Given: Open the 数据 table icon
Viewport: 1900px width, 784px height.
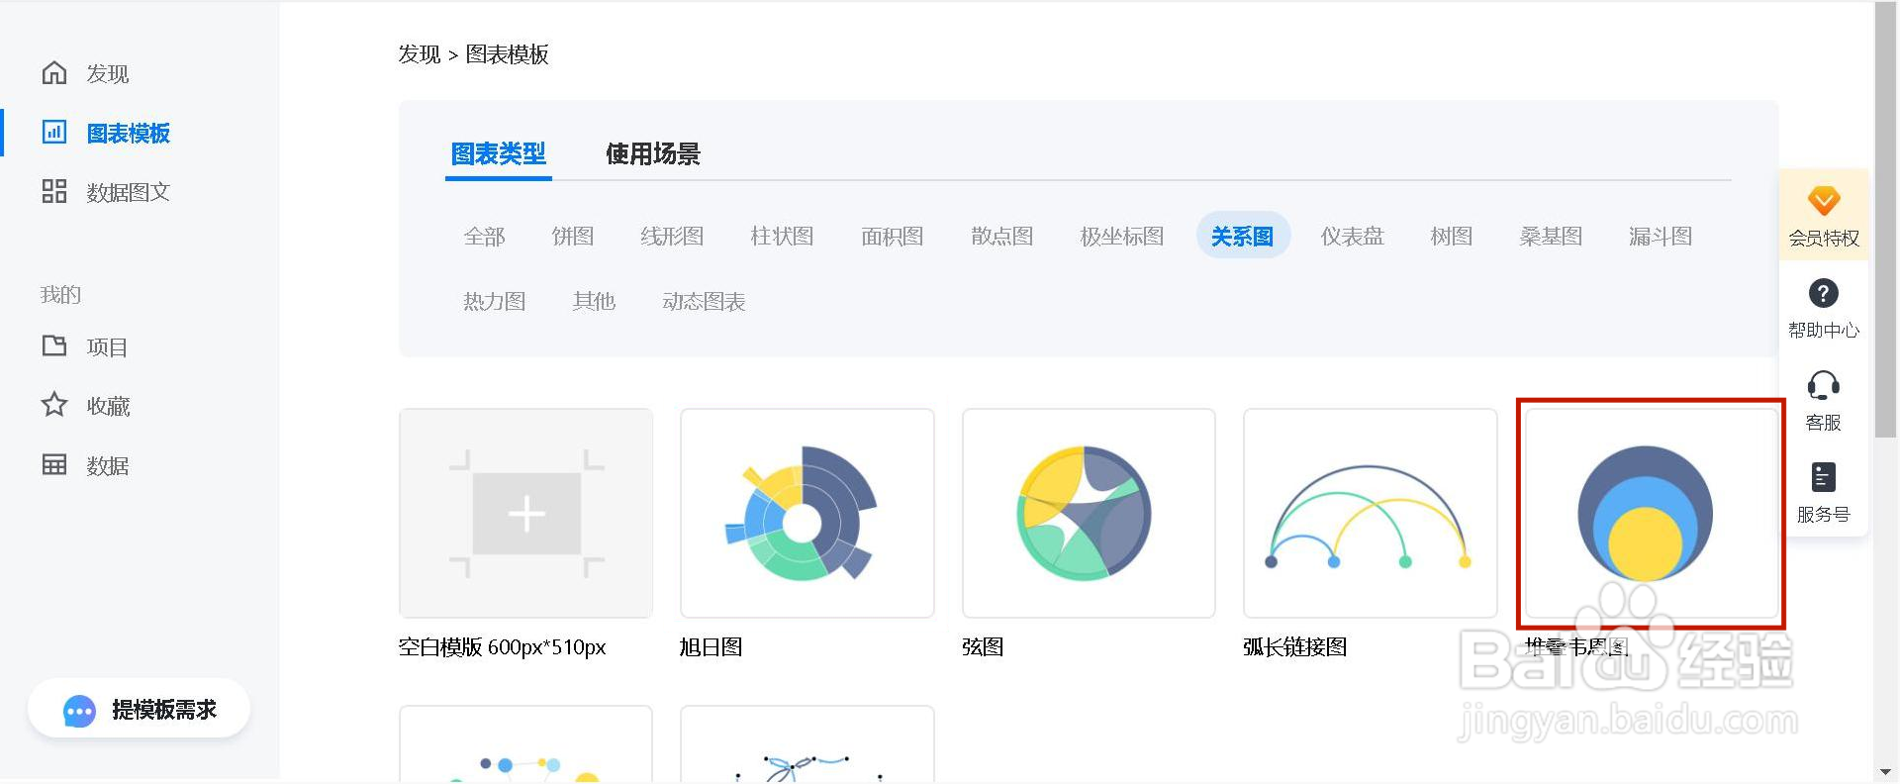Looking at the screenshot, I should click(x=54, y=463).
